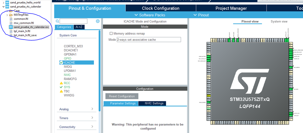Click the common.ftl file icon
This screenshot has height=133, width=303.
tap(11, 19)
